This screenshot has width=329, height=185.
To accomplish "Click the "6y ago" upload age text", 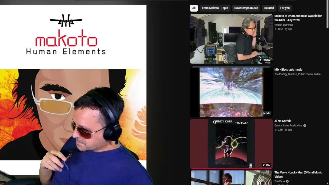I will pyautogui.click(x=288, y=29).
